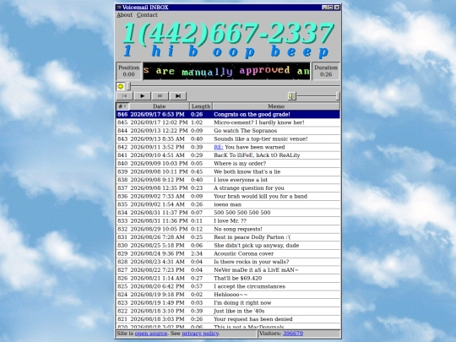Select voicemail 828 Is there rocks in your walls?
The height and width of the screenshot is (342, 456).
228,262
